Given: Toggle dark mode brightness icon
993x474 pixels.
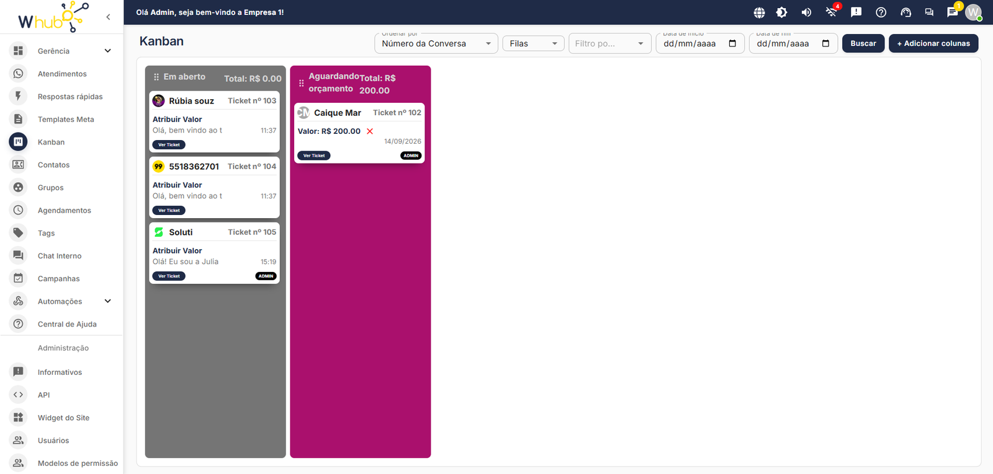Looking at the screenshot, I should coord(781,12).
